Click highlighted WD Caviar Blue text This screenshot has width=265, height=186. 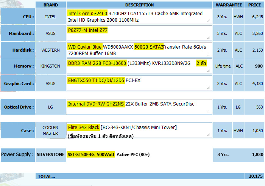(x=85, y=47)
